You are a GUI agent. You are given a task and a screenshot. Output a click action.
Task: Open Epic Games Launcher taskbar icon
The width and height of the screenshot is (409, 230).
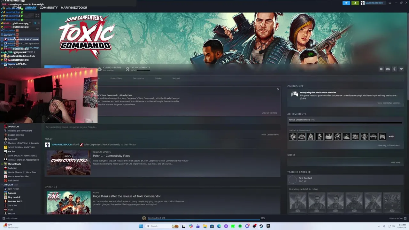click(268, 226)
